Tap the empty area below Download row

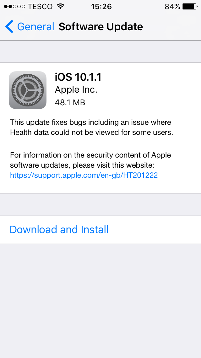click(100, 301)
